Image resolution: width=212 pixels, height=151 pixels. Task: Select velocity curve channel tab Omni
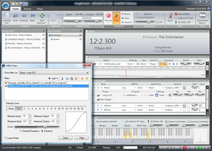pyautogui.click(x=19, y=109)
